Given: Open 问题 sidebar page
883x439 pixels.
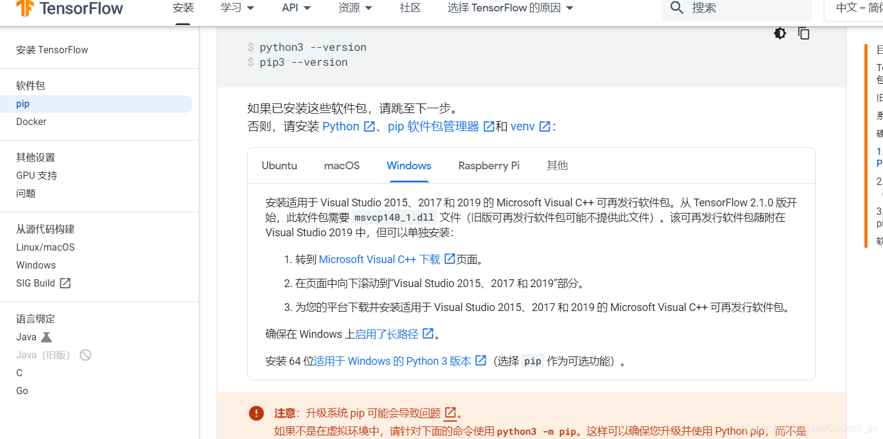Looking at the screenshot, I should tap(26, 193).
